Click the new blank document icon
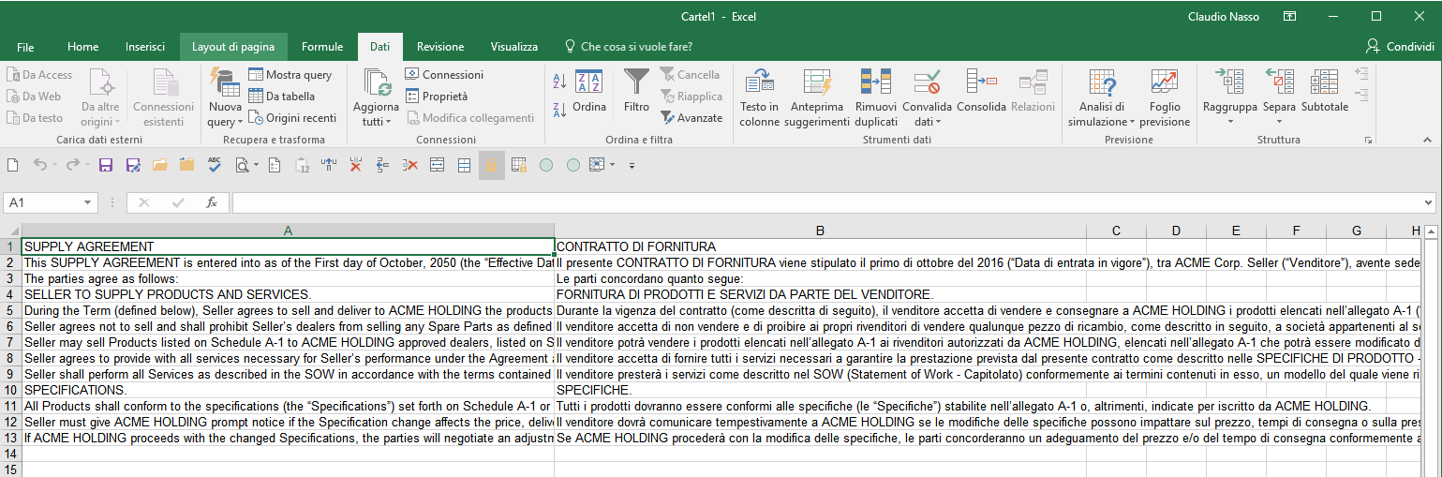Image resolution: width=1442 pixels, height=477 pixels. [x=13, y=165]
